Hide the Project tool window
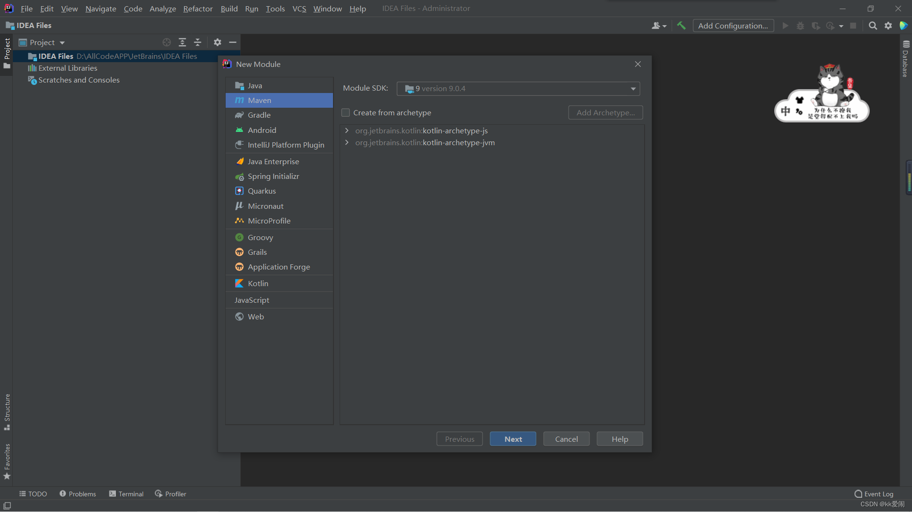 (233, 42)
